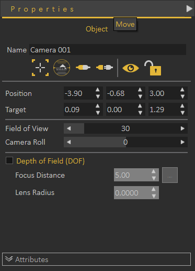Click the connected plug link icon

click(83, 68)
